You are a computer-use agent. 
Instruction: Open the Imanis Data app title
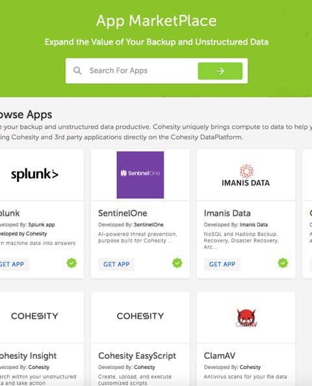(227, 213)
